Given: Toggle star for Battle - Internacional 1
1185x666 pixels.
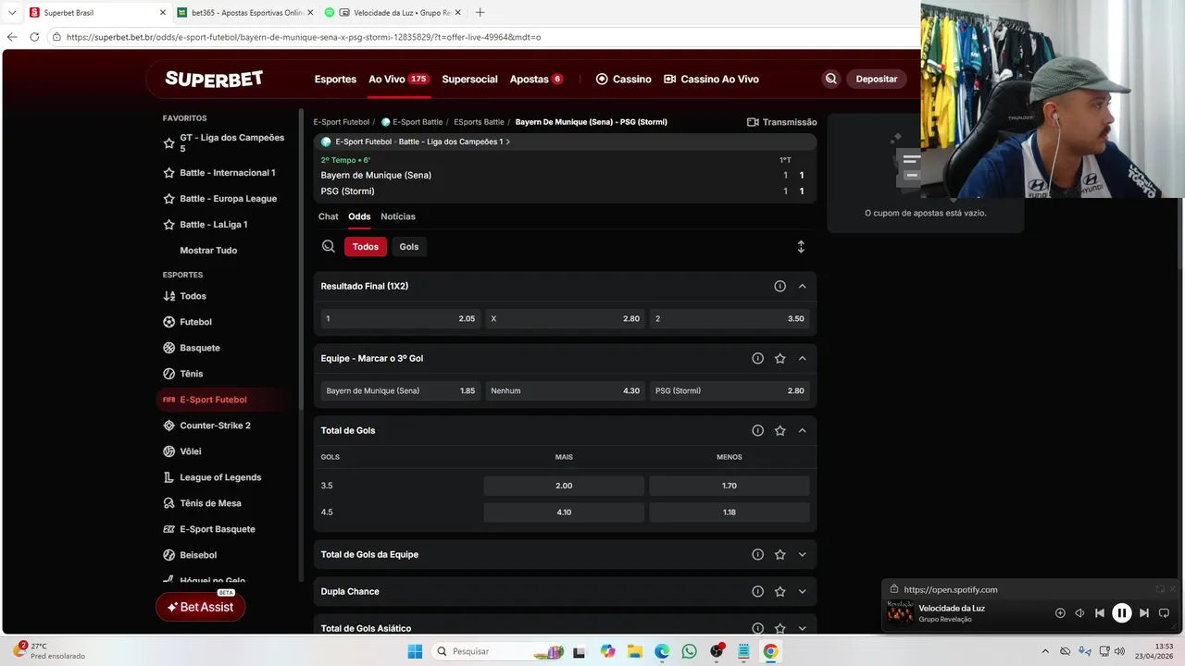Looking at the screenshot, I should pos(168,173).
